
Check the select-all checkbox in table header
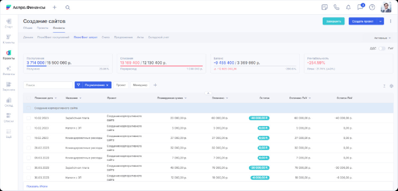pyautogui.click(x=29, y=98)
